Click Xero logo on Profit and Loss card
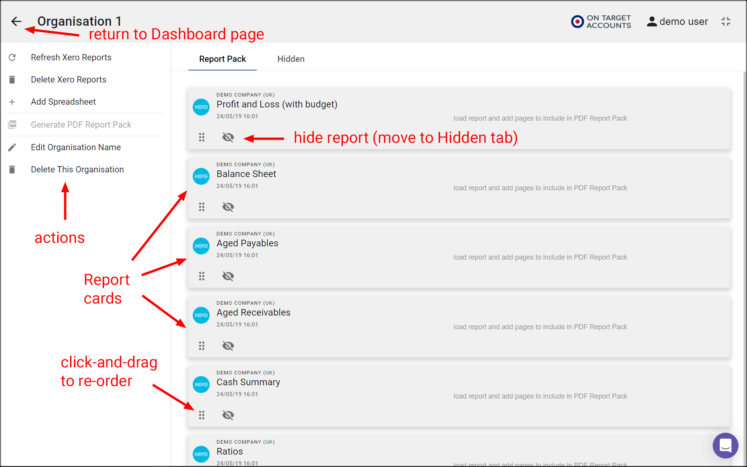 [201, 107]
